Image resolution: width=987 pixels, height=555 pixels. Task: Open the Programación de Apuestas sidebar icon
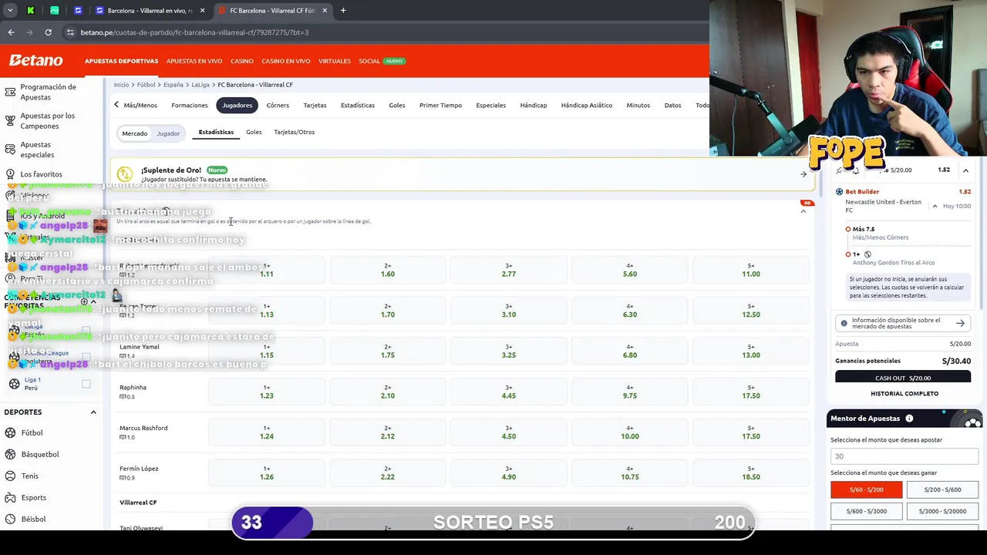[x=10, y=92]
